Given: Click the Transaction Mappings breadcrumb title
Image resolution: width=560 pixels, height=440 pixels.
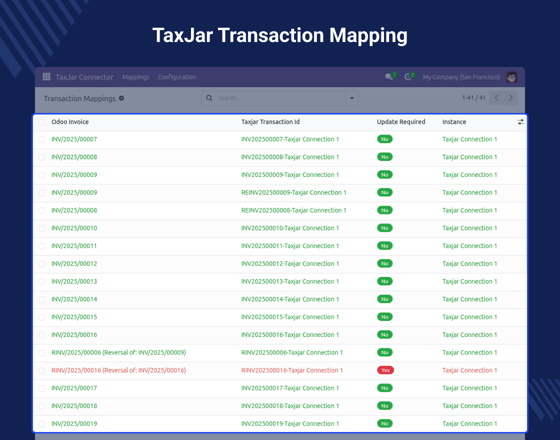Looking at the screenshot, I should click(x=79, y=98).
